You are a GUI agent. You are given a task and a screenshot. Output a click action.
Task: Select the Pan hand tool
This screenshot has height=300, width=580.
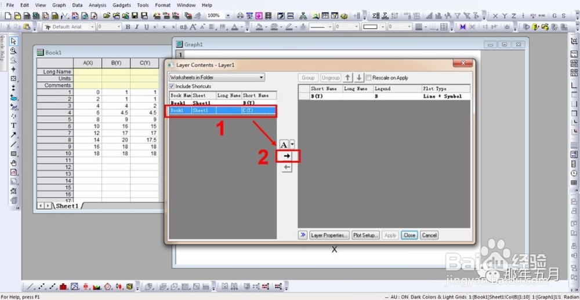click(14, 163)
